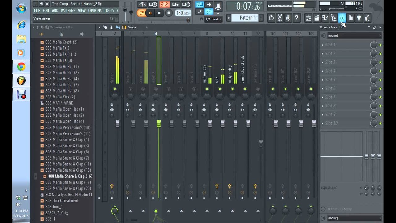Open the TOOLS menu
This screenshot has height=223, width=396.
pyautogui.click(x=109, y=10)
